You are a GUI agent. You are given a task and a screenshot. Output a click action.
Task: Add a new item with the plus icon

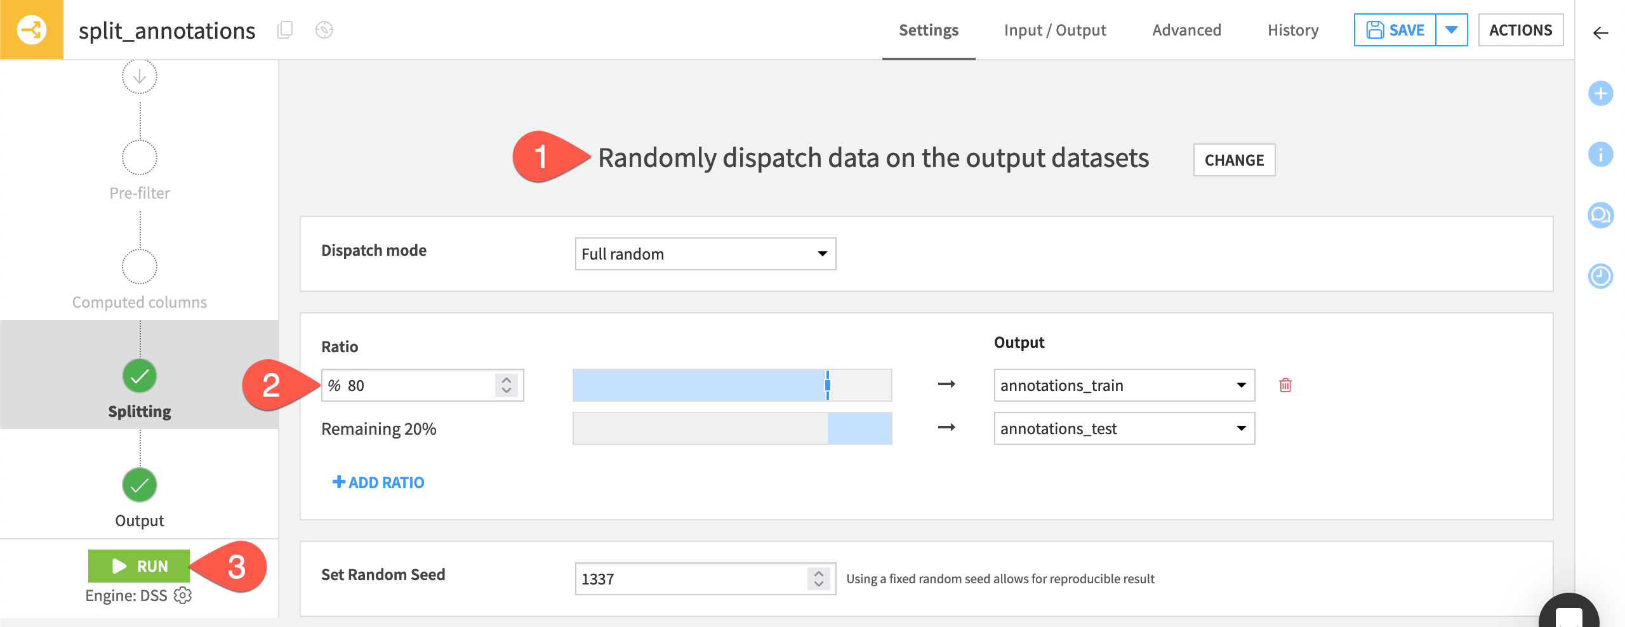click(1601, 94)
